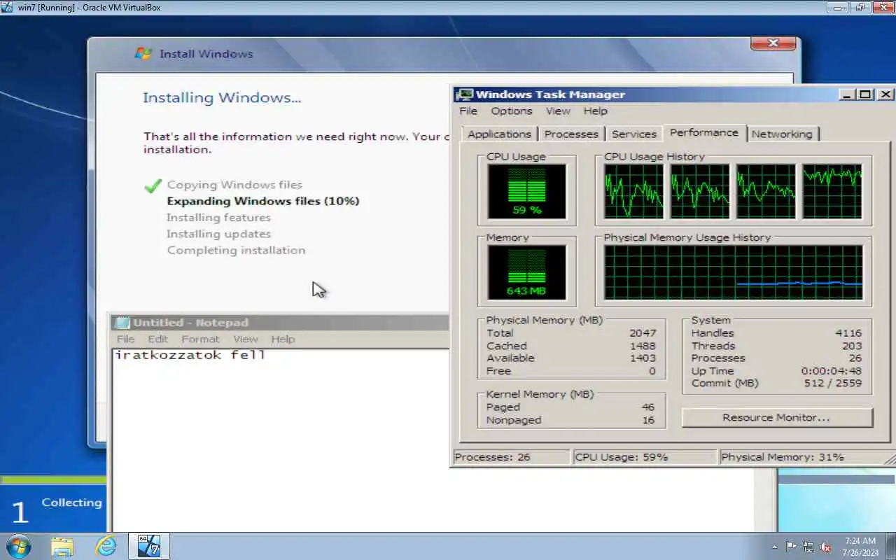
Task: Open Notepad File menu
Action: [x=126, y=339]
